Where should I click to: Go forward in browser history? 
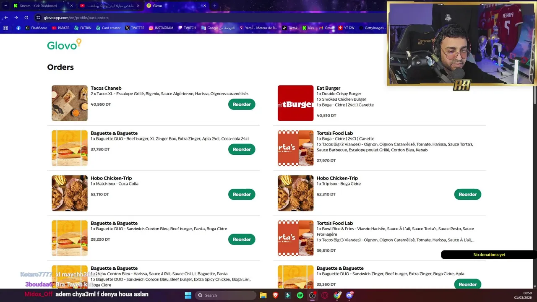(16, 18)
